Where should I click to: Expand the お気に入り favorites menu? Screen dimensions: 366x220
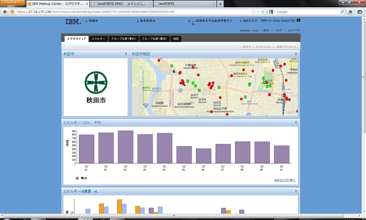point(248,21)
